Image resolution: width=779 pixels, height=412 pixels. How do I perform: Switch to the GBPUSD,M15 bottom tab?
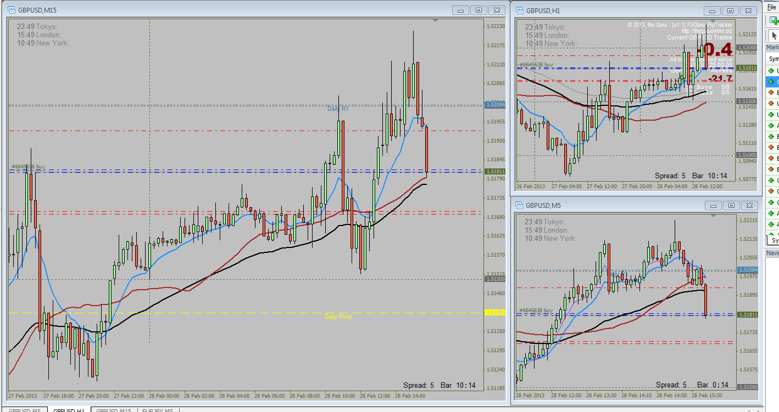click(113, 409)
